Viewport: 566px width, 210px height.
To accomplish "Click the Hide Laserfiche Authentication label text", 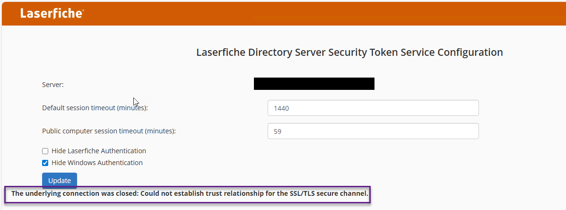I will click(98, 151).
